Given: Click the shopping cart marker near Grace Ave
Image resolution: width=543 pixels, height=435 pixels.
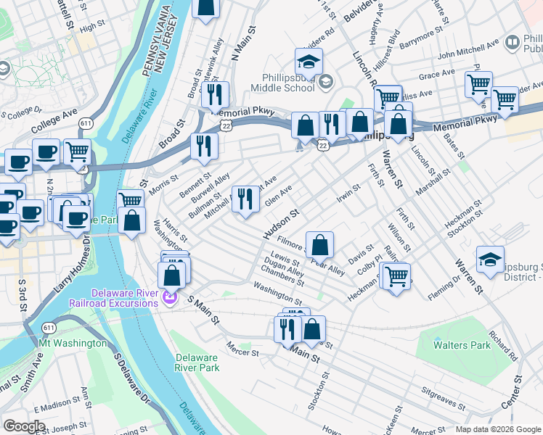Looking at the screenshot, I should click(x=478, y=85).
